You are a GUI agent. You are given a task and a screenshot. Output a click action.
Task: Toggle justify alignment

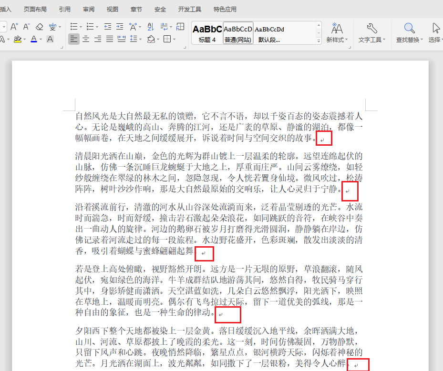pos(109,39)
